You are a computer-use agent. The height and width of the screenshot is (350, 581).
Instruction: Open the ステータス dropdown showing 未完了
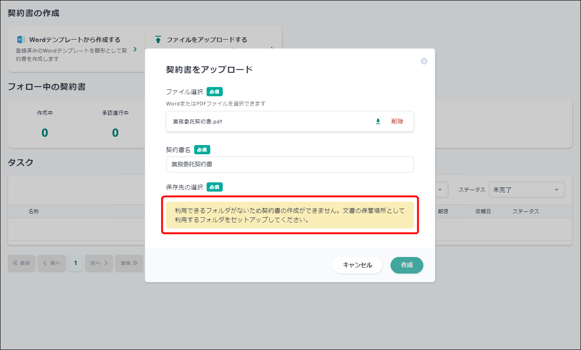tap(527, 190)
